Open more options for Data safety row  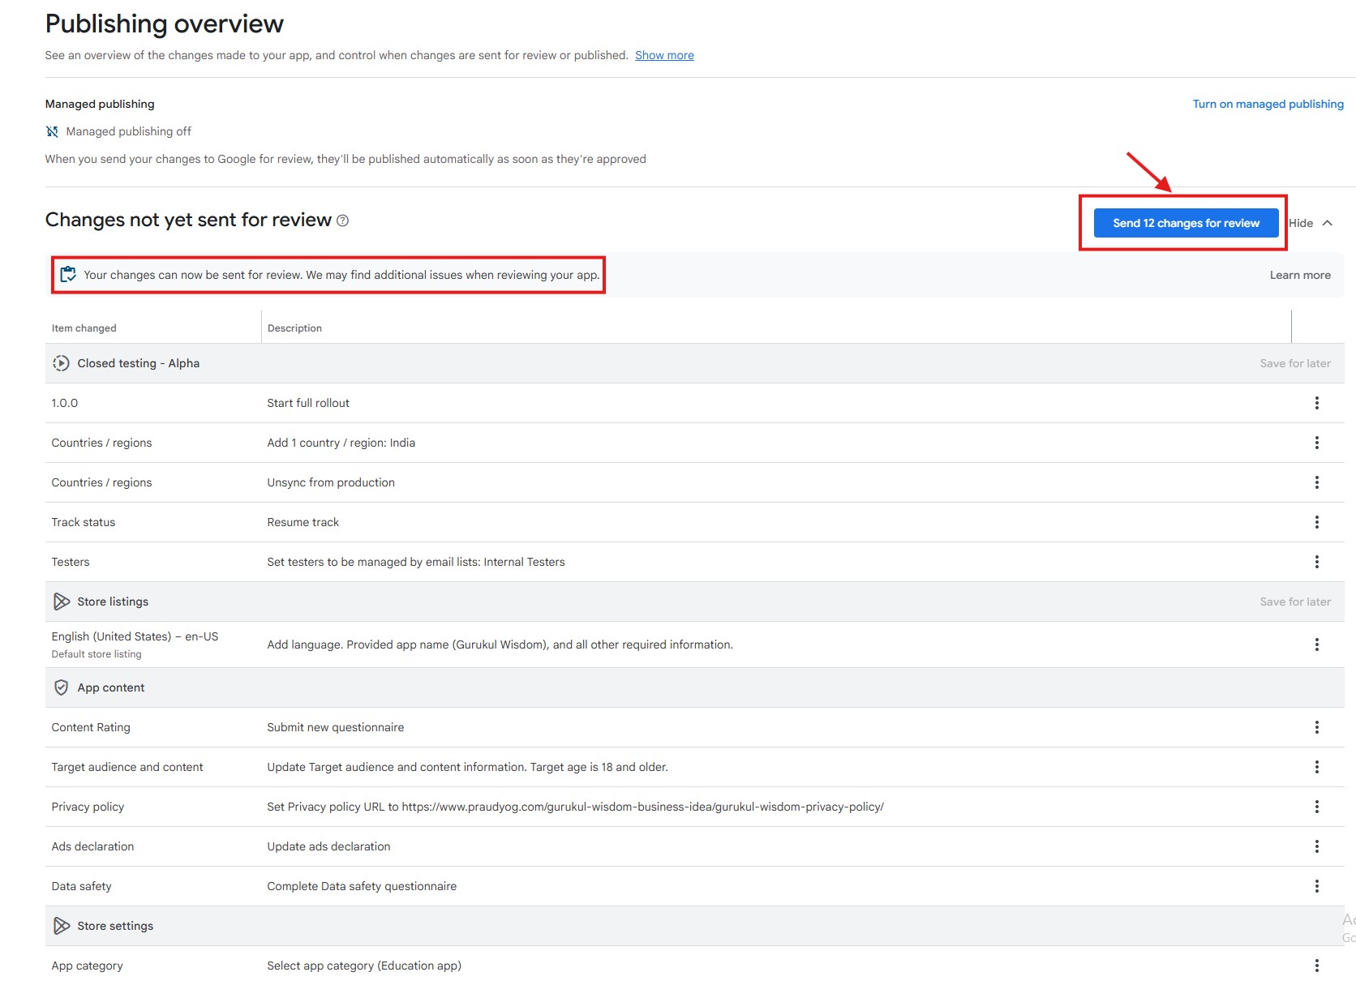point(1316,886)
